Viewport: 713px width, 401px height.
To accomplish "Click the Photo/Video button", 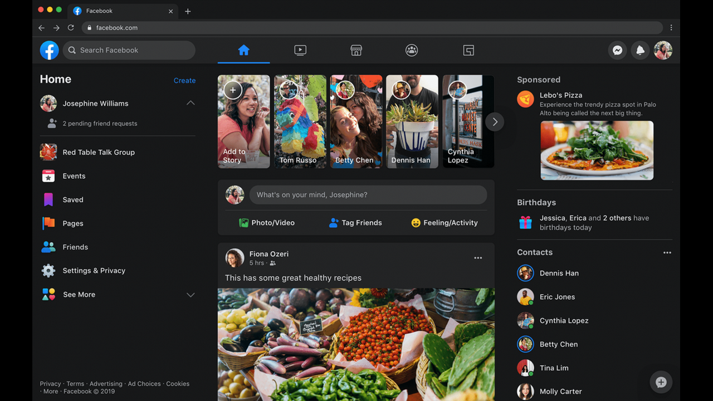I will pos(267,223).
